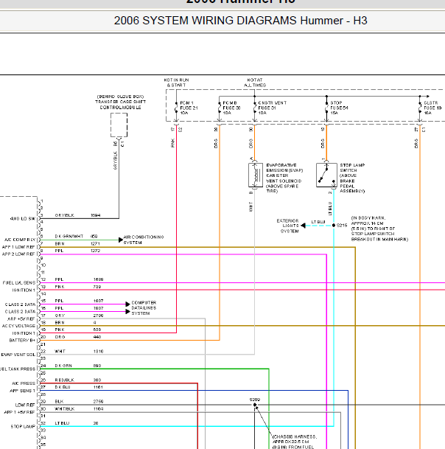Image resolution: width=445 pixels, height=449 pixels.
Task: Click the arrowhead pointing to Air Conditioning System
Action: [x=121, y=240]
